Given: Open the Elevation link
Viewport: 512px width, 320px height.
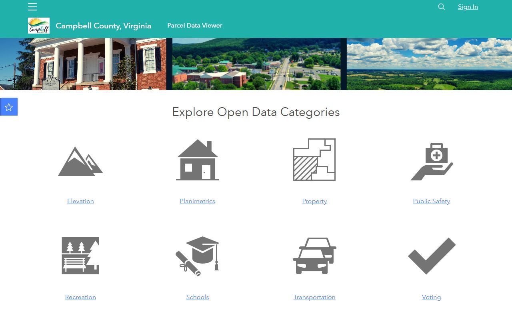Looking at the screenshot, I should tap(80, 201).
